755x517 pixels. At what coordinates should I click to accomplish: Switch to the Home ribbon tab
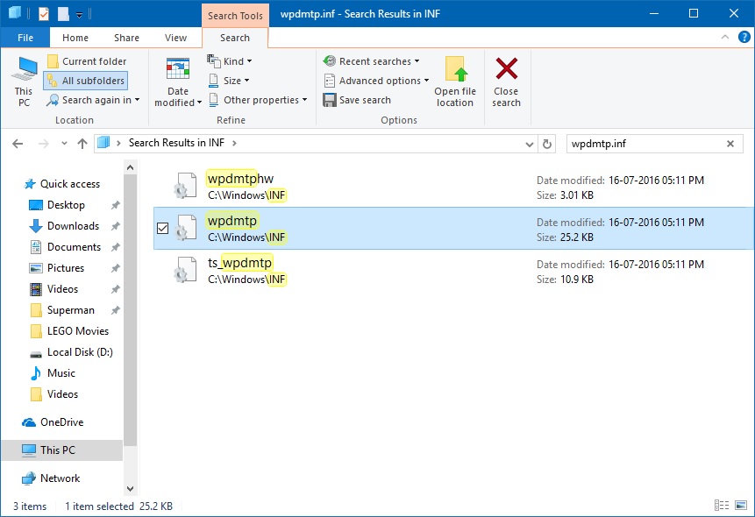click(75, 38)
